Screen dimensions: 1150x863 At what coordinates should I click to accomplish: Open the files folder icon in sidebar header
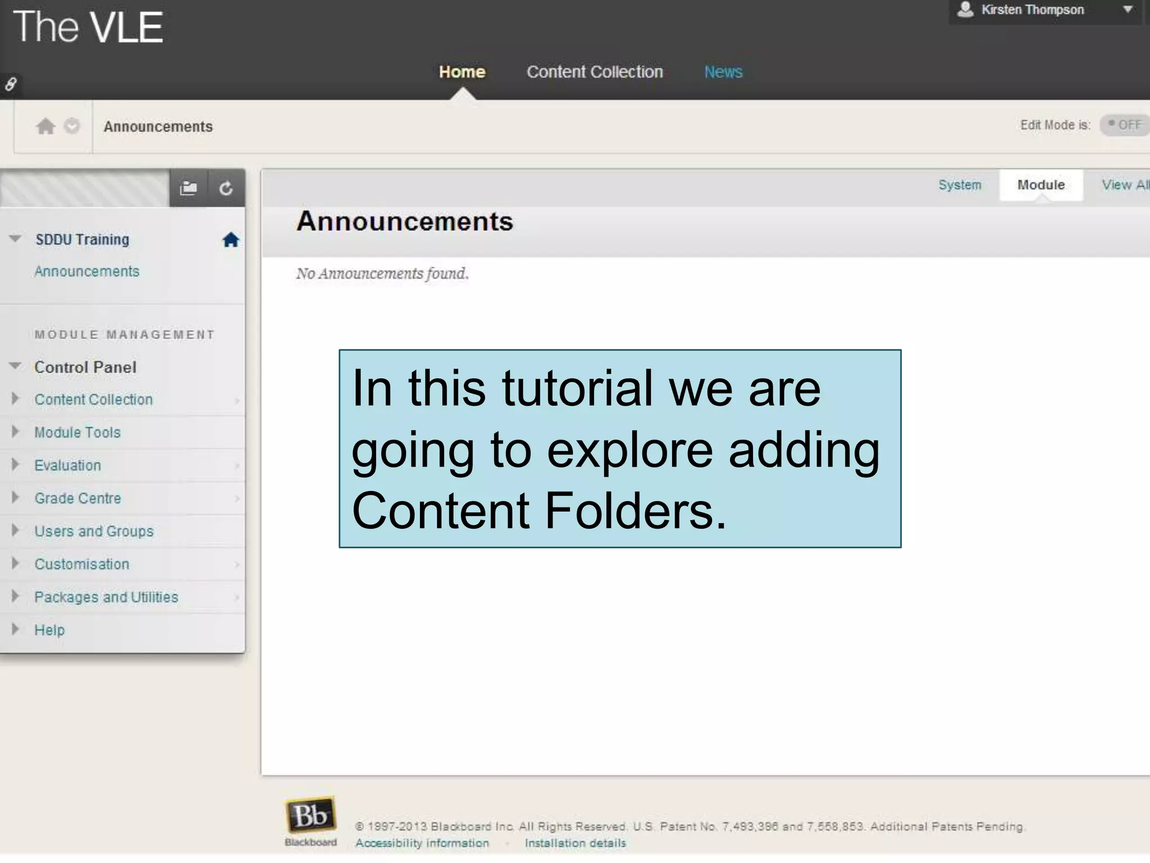pos(188,188)
